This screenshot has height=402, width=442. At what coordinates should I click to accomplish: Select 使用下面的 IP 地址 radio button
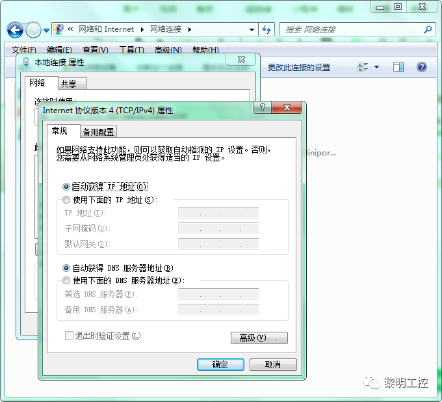(x=66, y=200)
